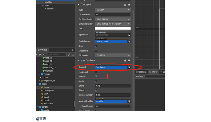Collapse the scene folder
Viewport: 211px width, 122px height.
click(38, 84)
